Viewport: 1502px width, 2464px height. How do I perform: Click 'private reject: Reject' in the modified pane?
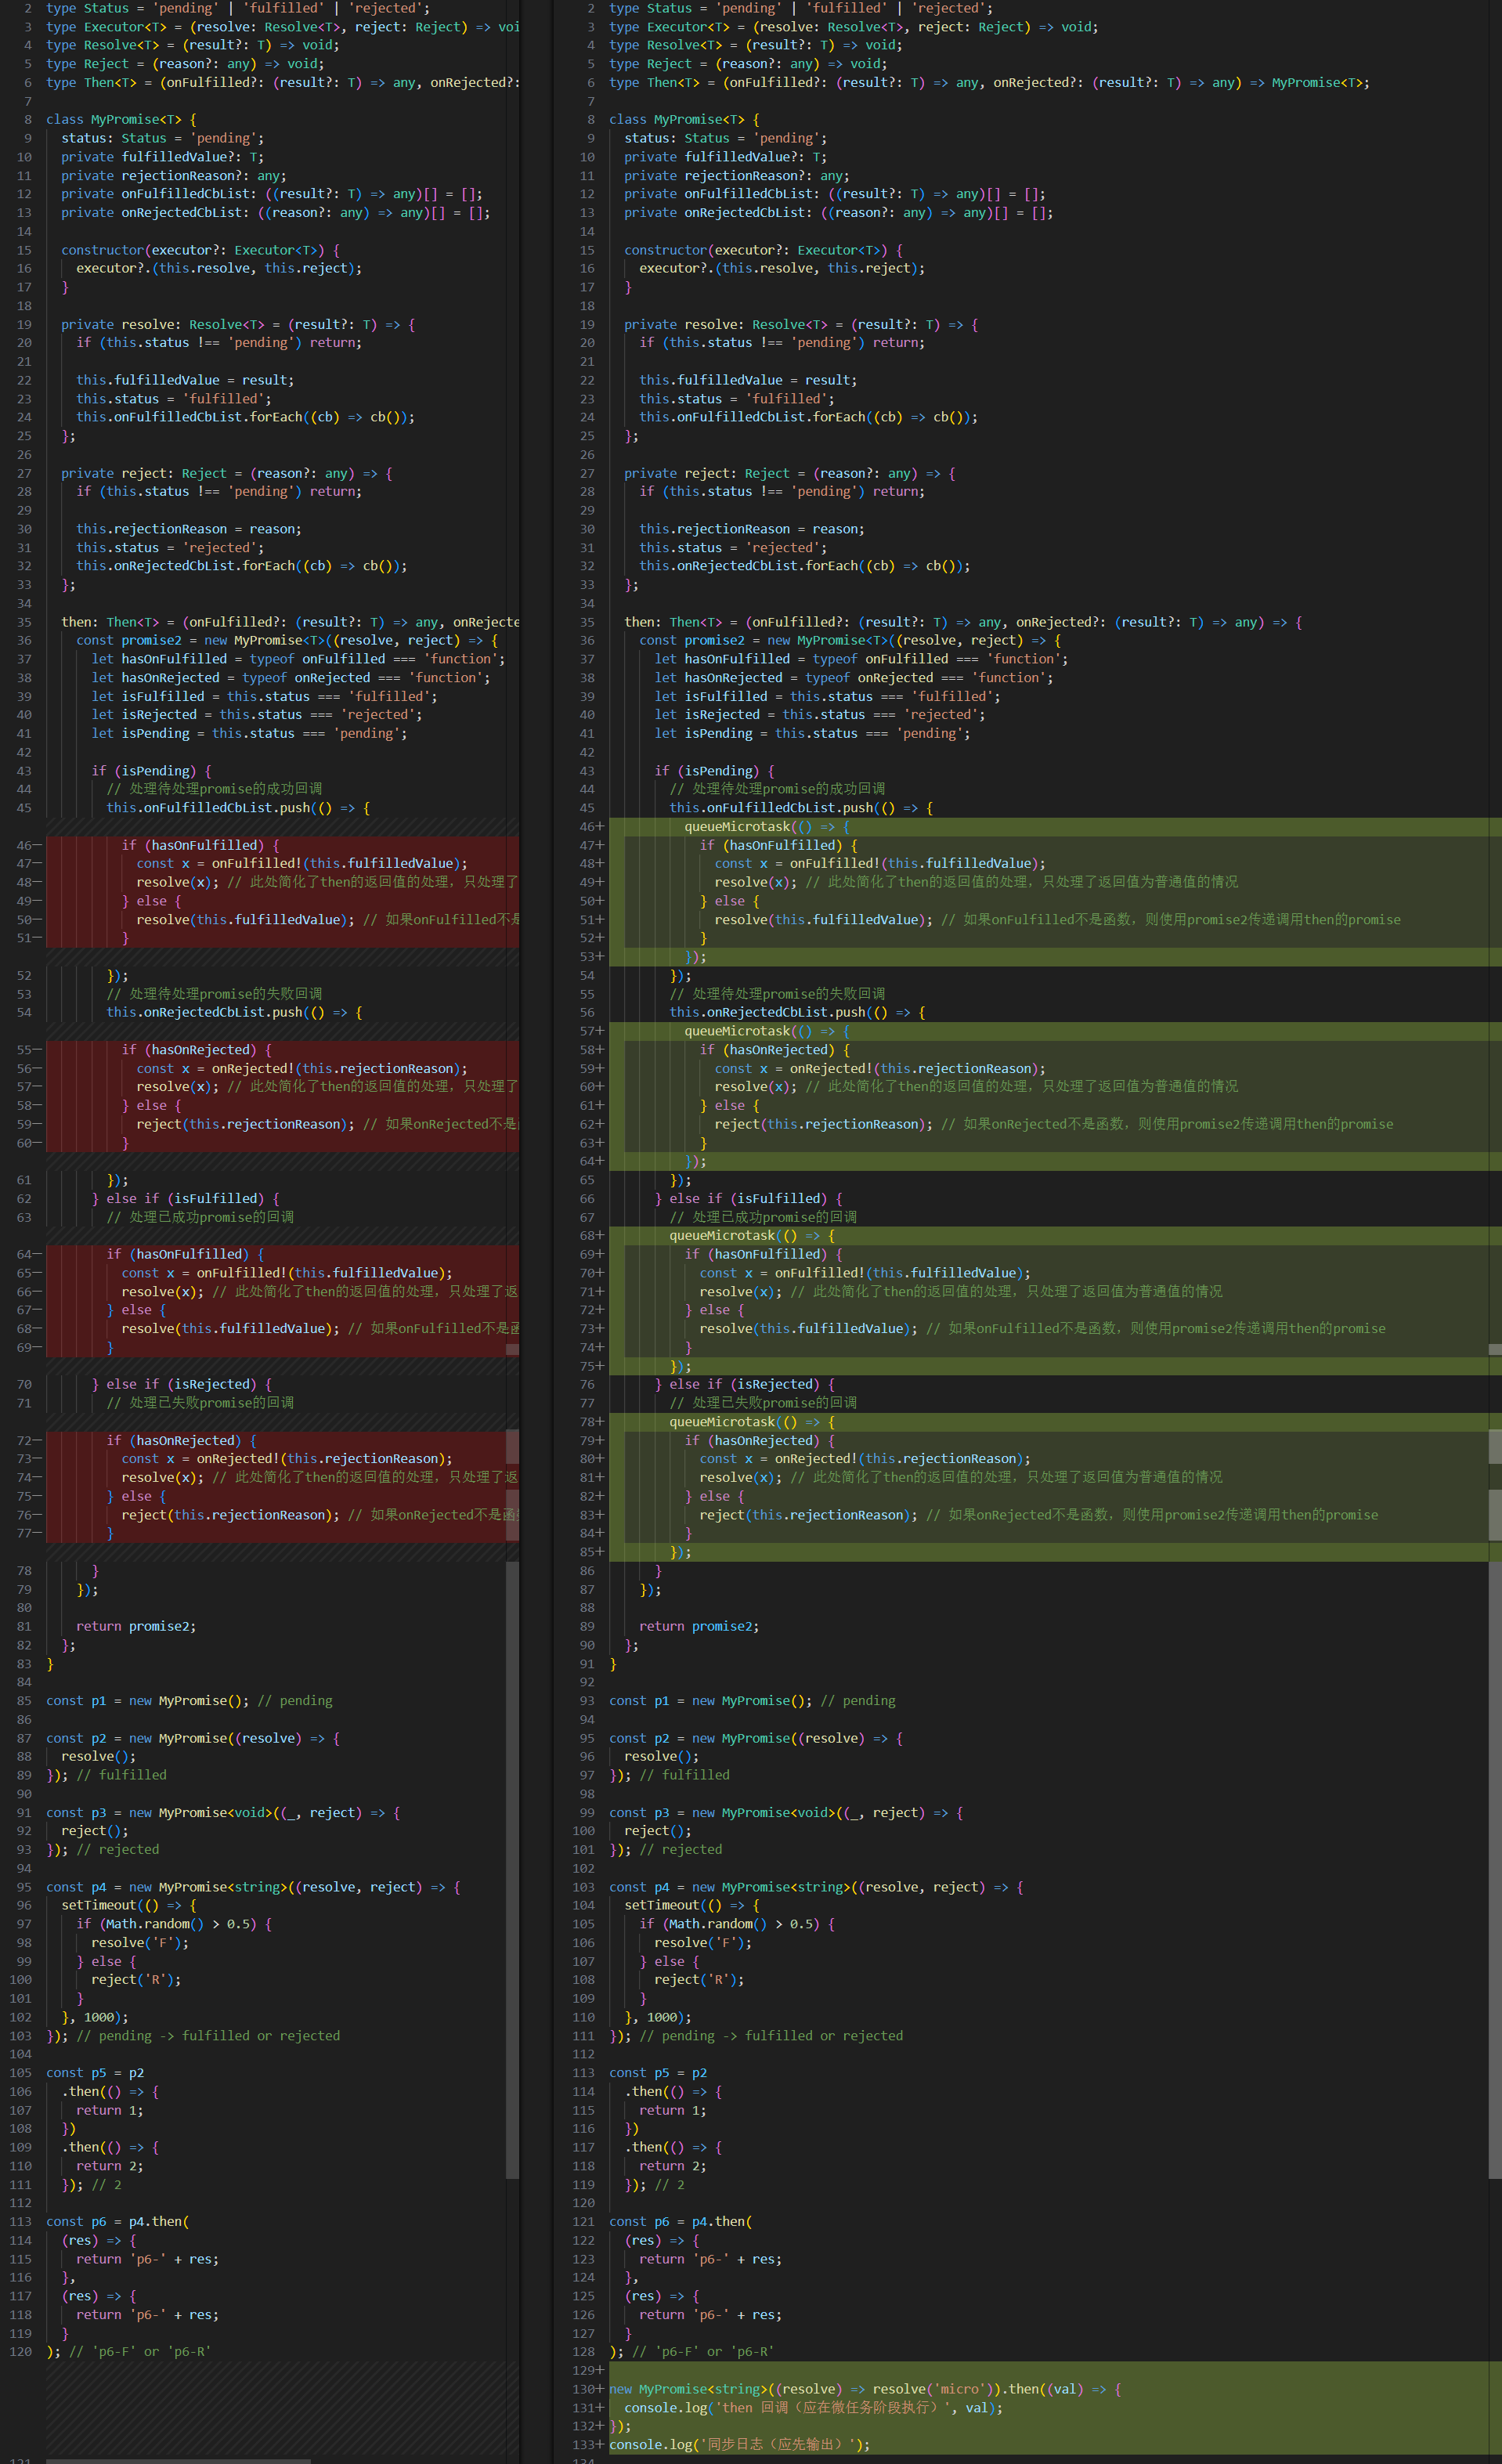click(707, 474)
